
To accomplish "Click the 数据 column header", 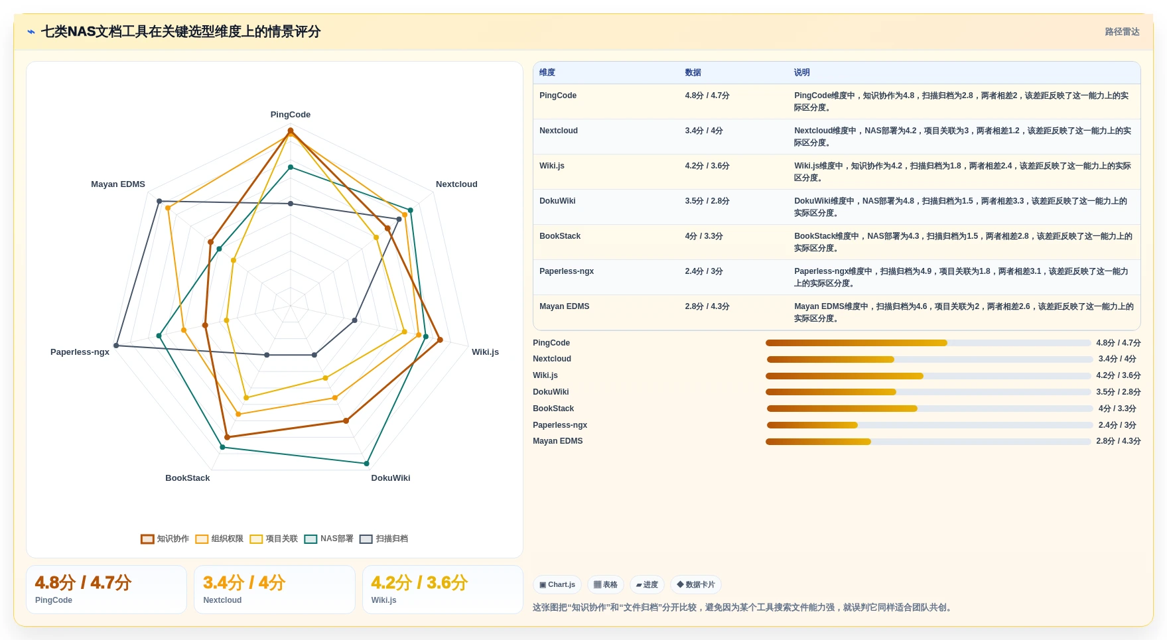I will 693,72.
